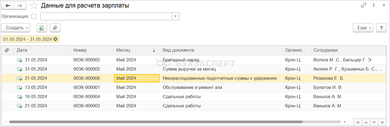This screenshot has height=127, width=390.
Task: Click the Организация text input field
Action: click(x=106, y=16)
